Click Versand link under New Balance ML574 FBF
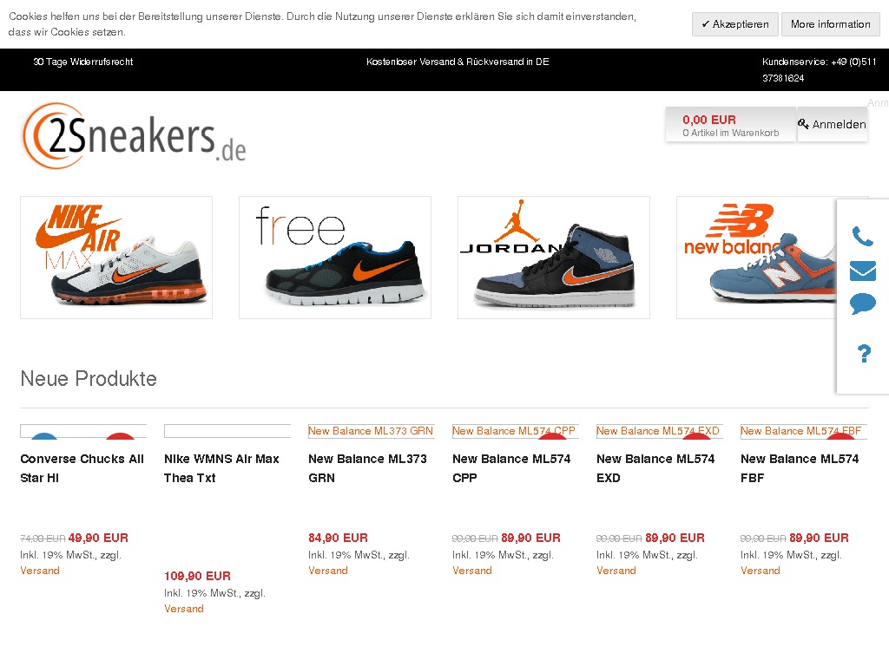Screen dimensions: 889x666 pyautogui.click(x=760, y=571)
